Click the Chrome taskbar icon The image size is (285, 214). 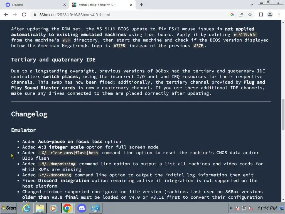(67, 208)
